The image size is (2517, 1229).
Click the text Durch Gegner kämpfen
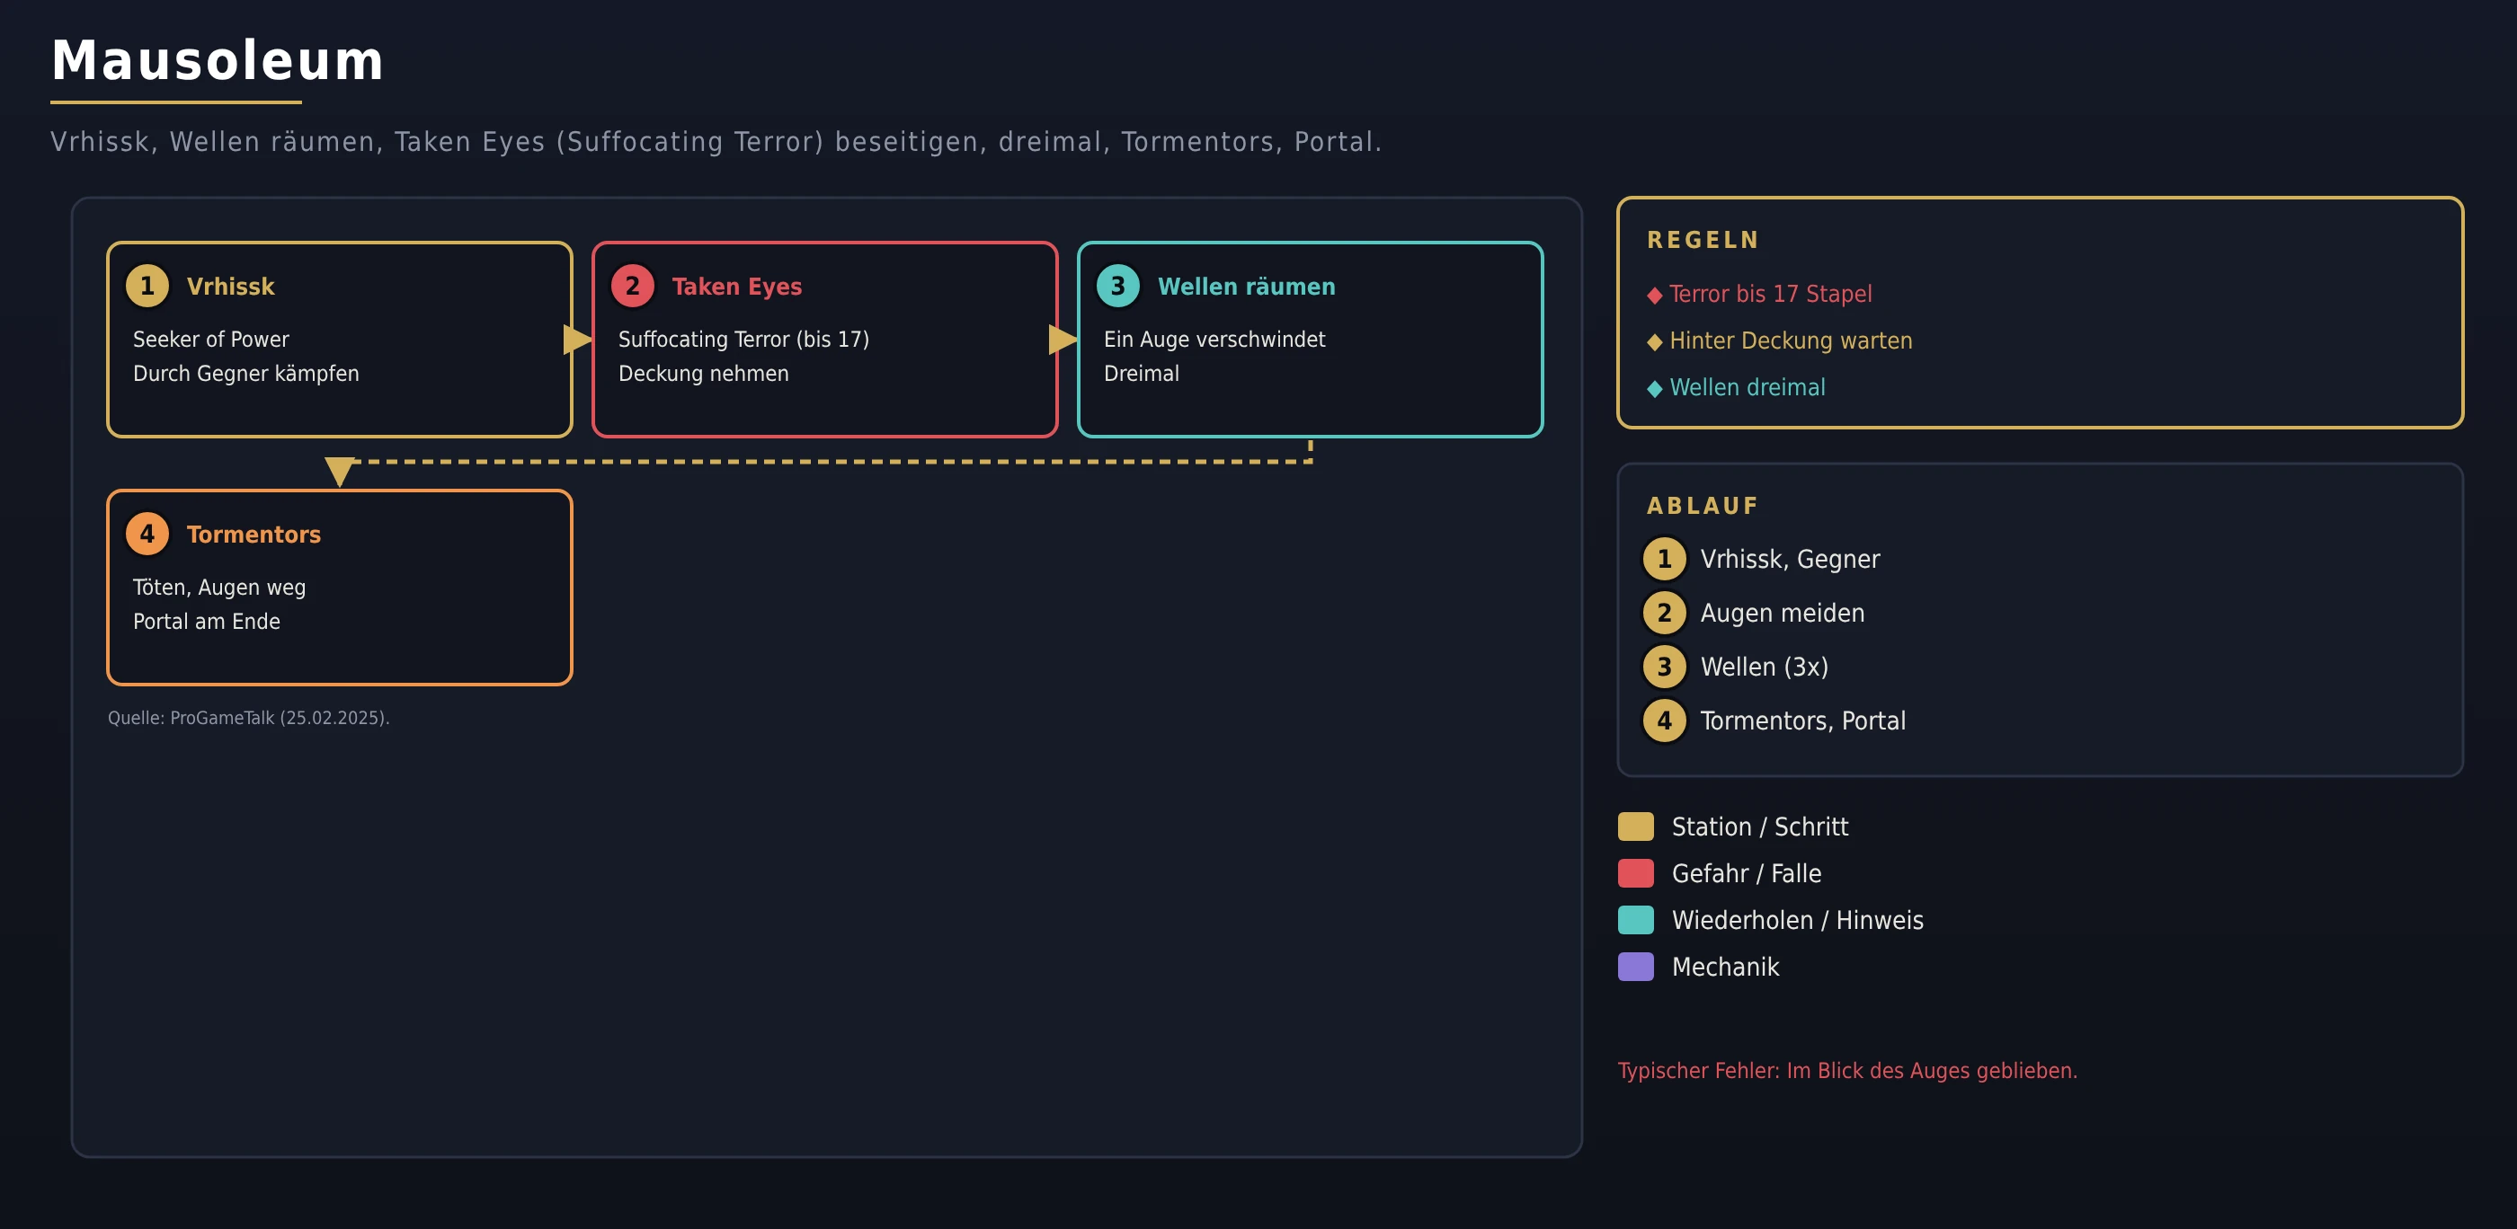click(x=246, y=374)
